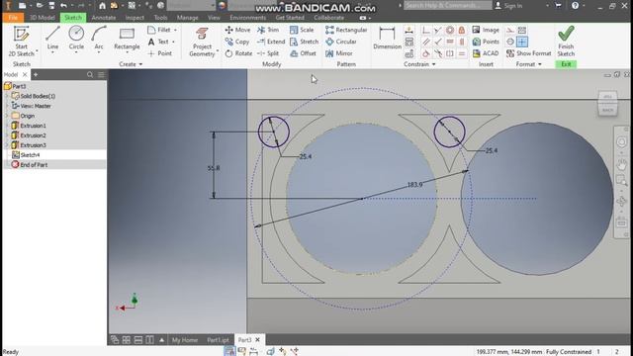Click Show Format
Screen dimensions: 633x356
[528, 53]
